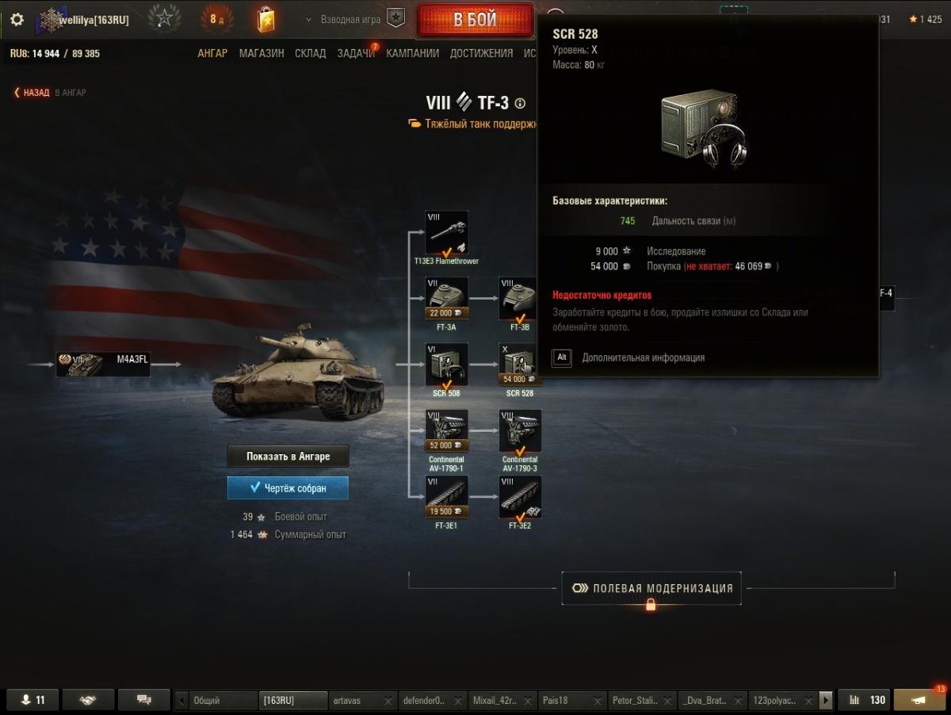Select the Continental AV-1790-1 engine module
Viewport: 951px width, 715px height.
click(x=446, y=431)
